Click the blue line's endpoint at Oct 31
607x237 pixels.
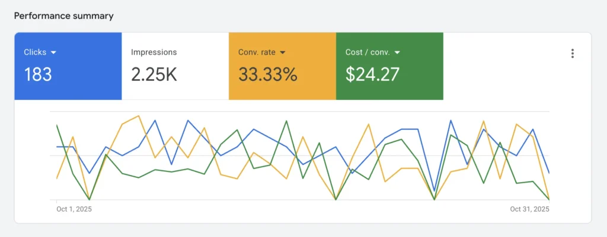pos(549,173)
